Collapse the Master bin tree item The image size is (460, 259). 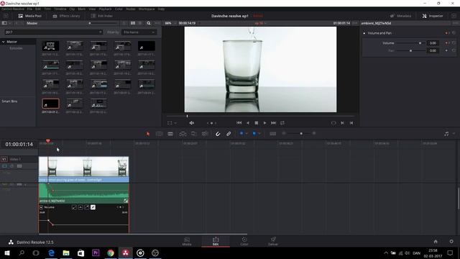4,42
